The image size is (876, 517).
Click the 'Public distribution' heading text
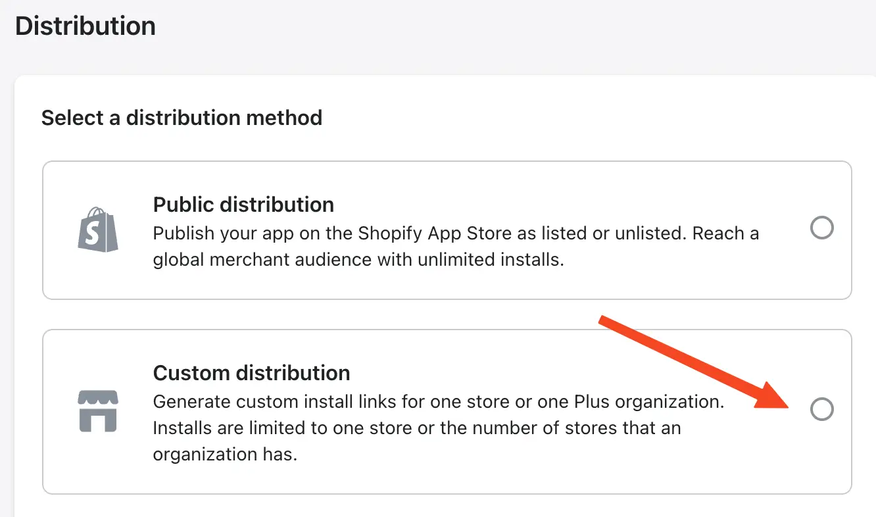point(243,205)
